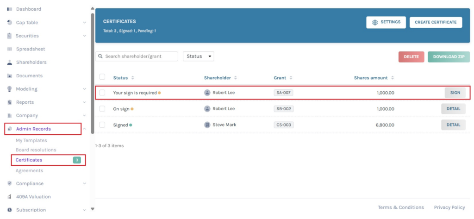Open Board resolutions submenu item
Image resolution: width=474 pixels, height=219 pixels.
tap(36, 150)
